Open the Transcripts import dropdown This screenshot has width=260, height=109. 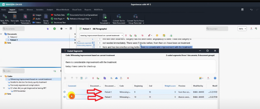point(14,19)
